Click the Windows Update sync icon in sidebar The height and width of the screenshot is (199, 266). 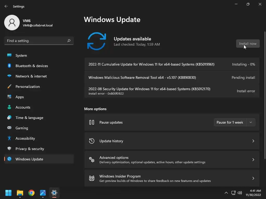pos(9,159)
